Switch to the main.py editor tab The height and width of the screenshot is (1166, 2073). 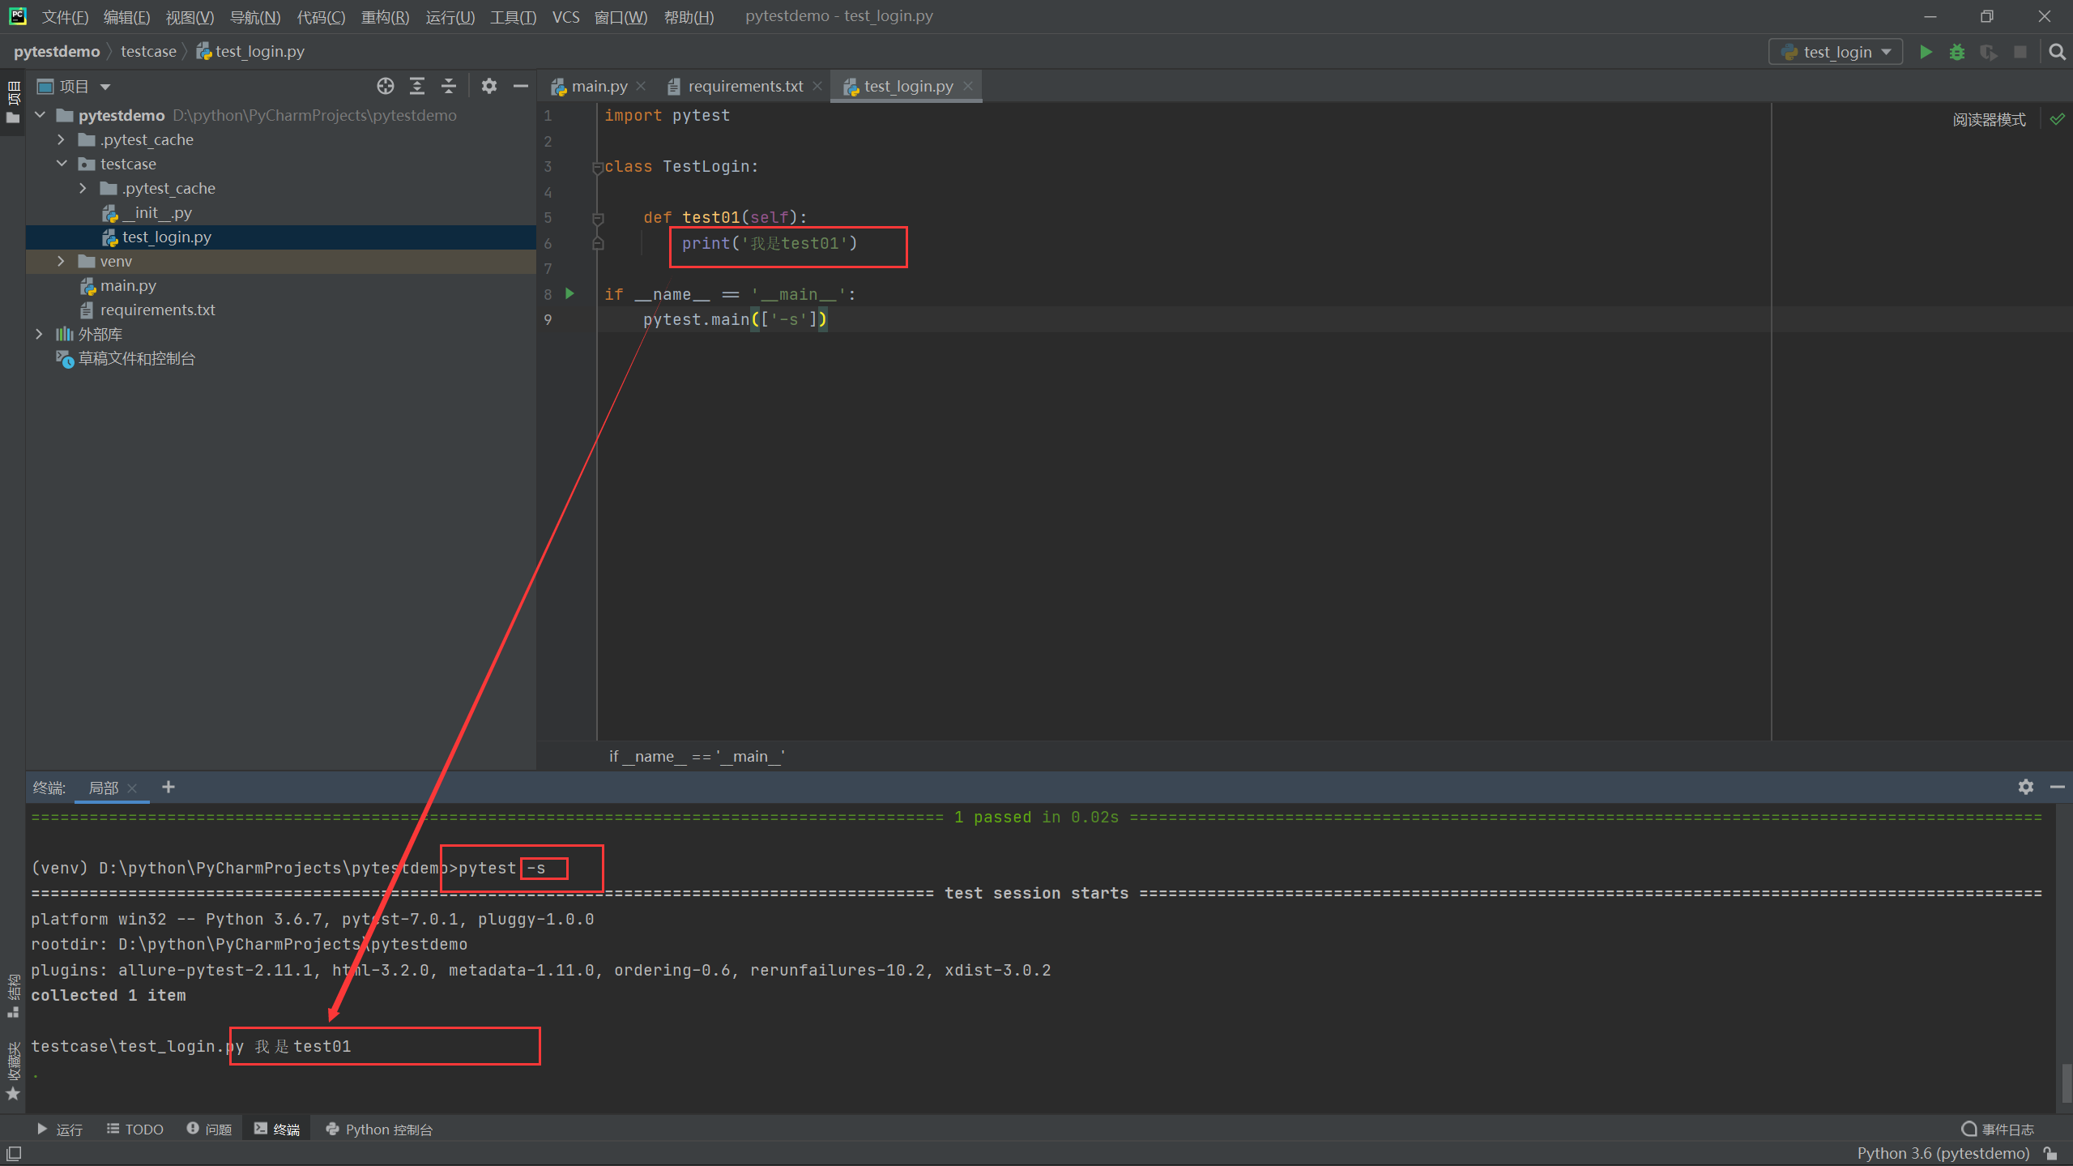click(x=598, y=86)
